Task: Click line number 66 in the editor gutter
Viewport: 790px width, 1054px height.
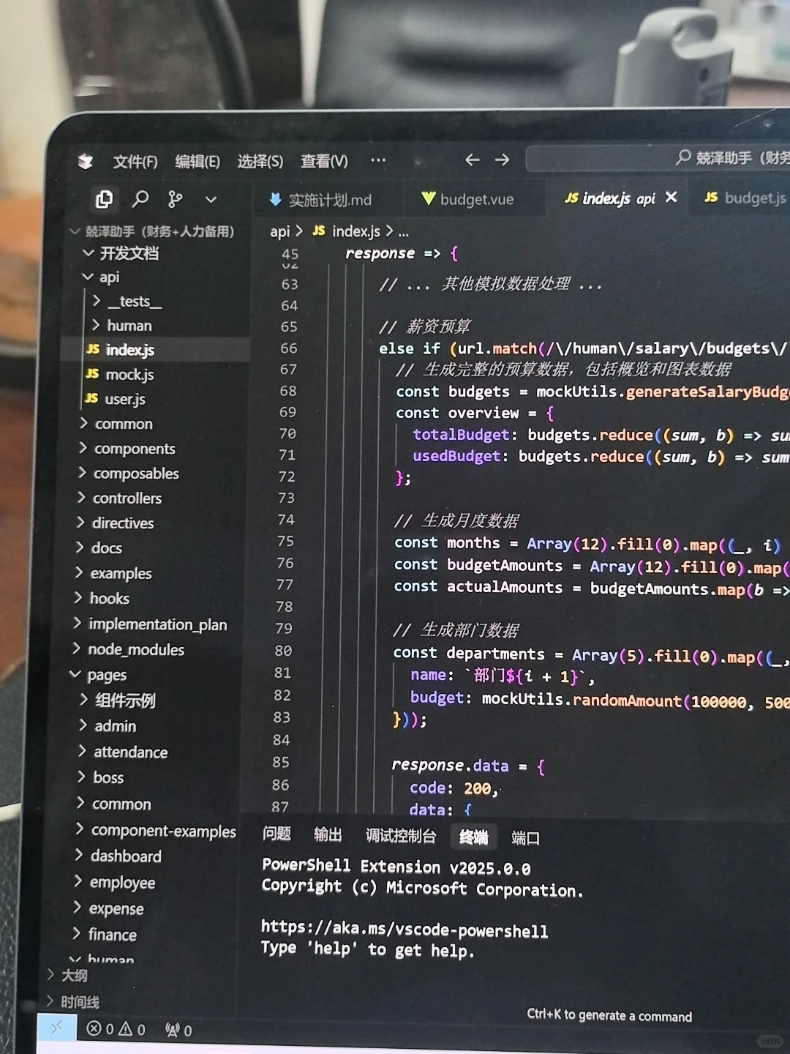Action: coord(289,348)
